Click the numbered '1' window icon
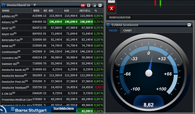195x114 pixels. click(x=89, y=5)
